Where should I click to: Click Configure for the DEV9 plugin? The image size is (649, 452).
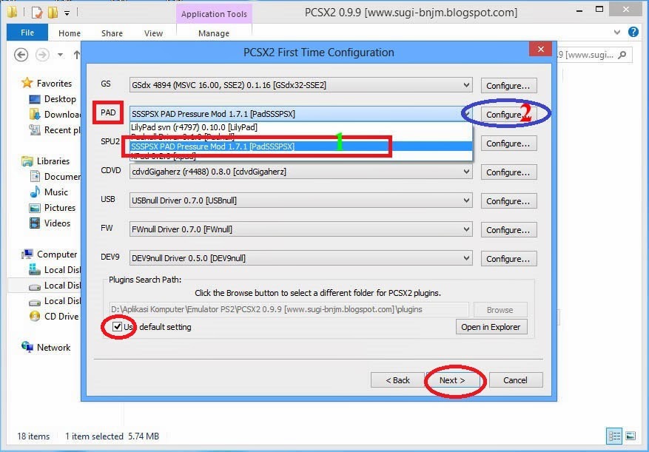click(508, 258)
